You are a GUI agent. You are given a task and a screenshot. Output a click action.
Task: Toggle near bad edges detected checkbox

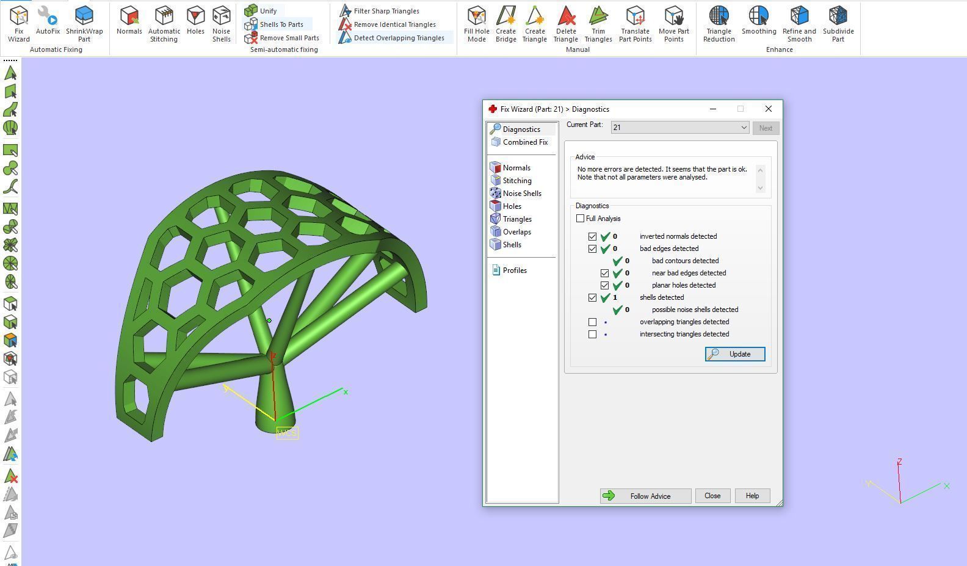pyautogui.click(x=604, y=273)
